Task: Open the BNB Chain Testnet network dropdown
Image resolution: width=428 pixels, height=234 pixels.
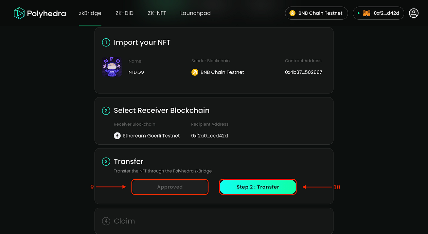Action: pyautogui.click(x=316, y=13)
